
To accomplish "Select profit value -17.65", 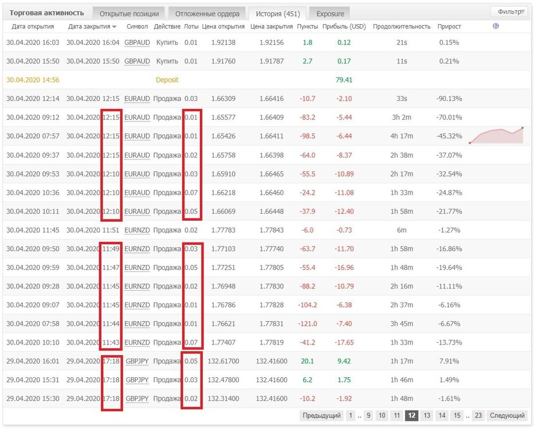I will tap(344, 342).
